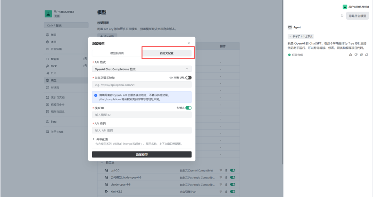The height and width of the screenshot is (197, 373).
Task: Delete the 公司模型claude-opus-4-6 model
Action: [226, 177]
